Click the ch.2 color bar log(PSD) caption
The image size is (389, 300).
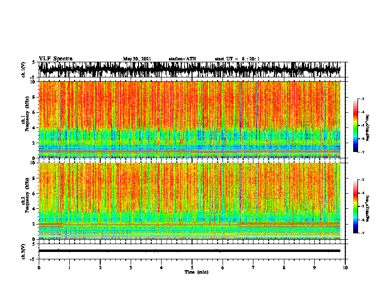pyautogui.click(x=368, y=209)
